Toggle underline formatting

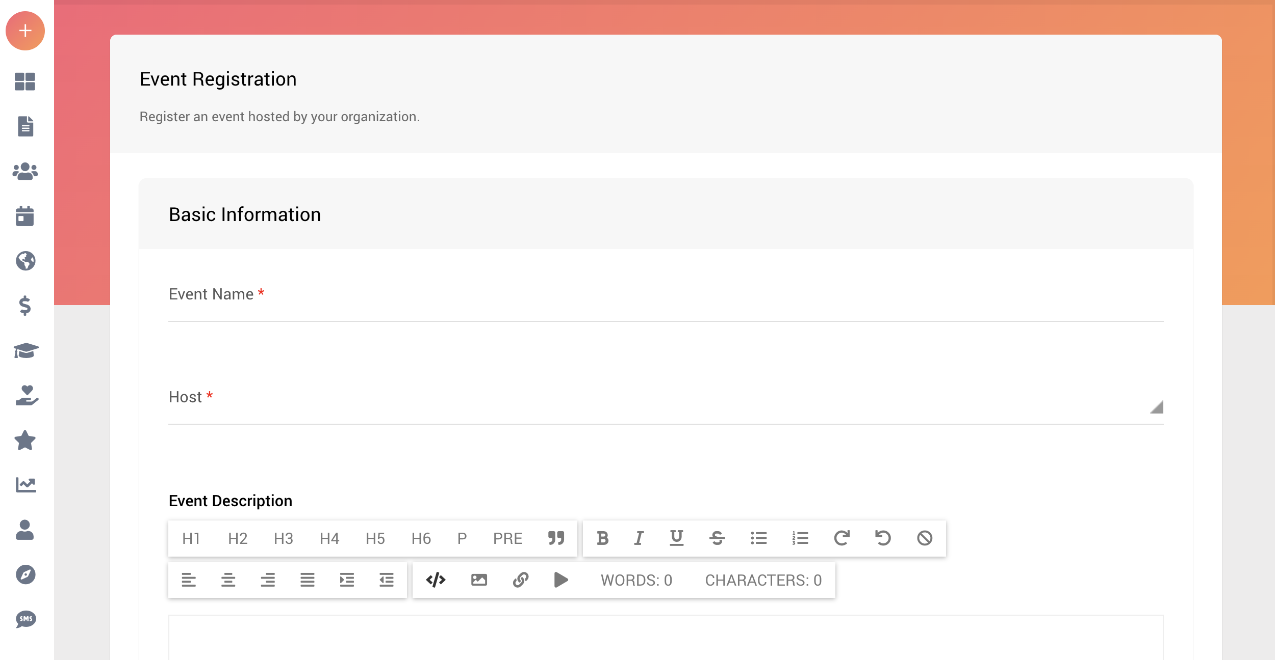[677, 538]
